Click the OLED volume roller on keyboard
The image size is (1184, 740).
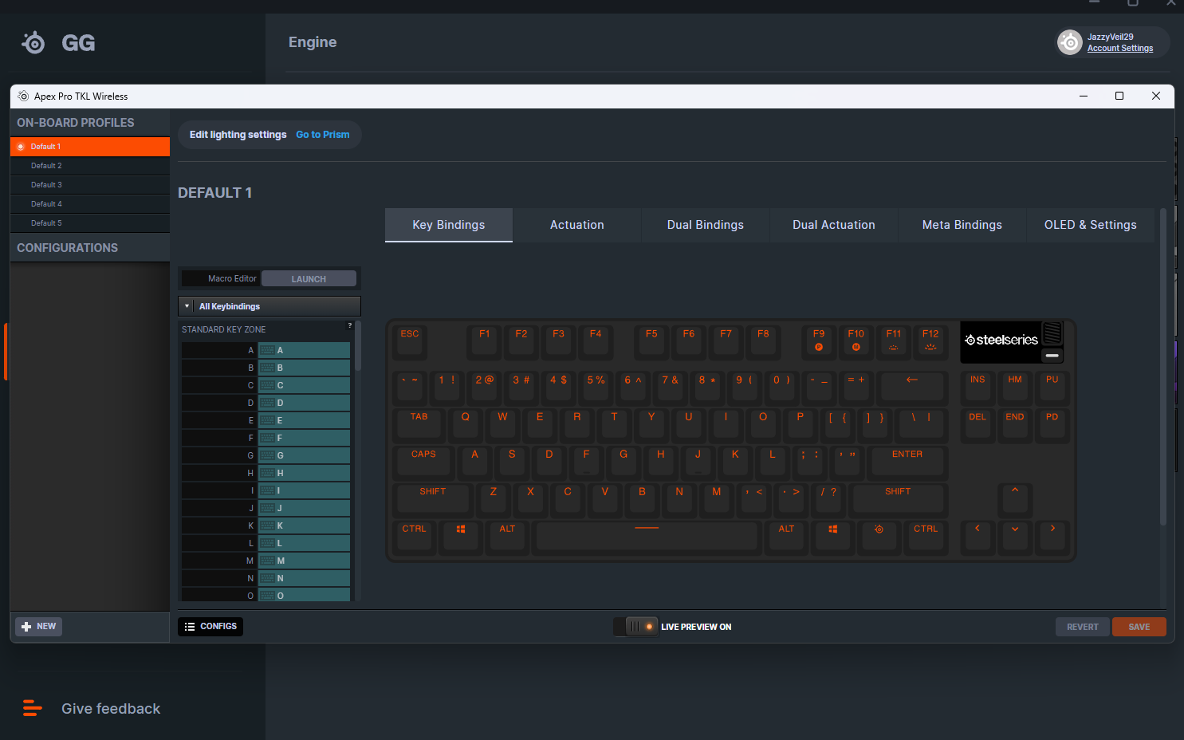pyautogui.click(x=1052, y=333)
